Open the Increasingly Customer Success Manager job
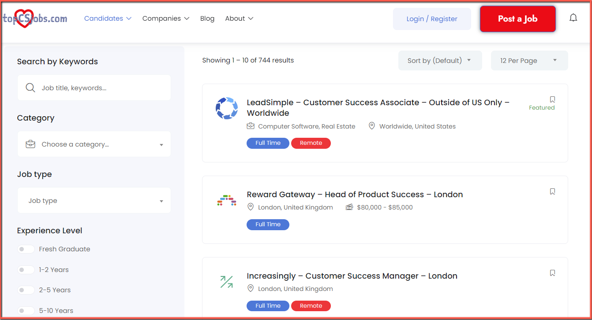 (x=352, y=276)
